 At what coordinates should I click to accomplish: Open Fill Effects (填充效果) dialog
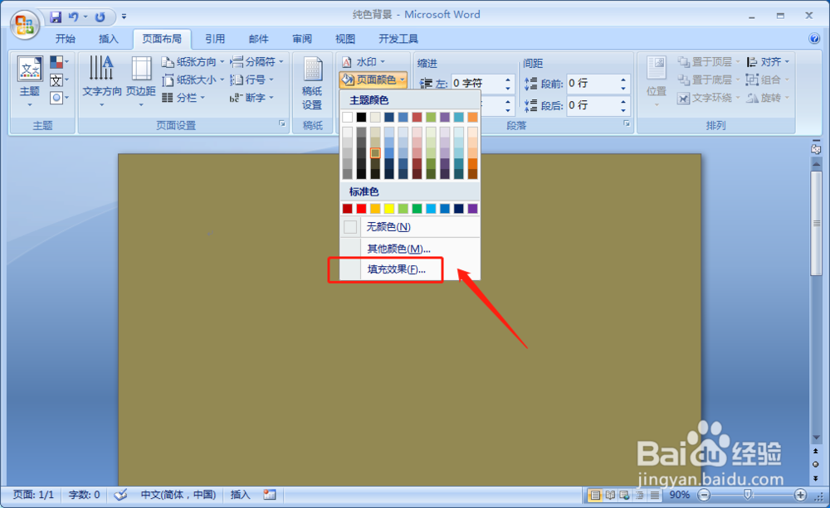410,269
